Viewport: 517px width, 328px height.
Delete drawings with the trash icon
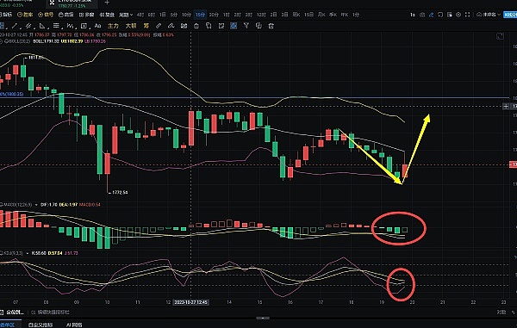tap(271, 26)
